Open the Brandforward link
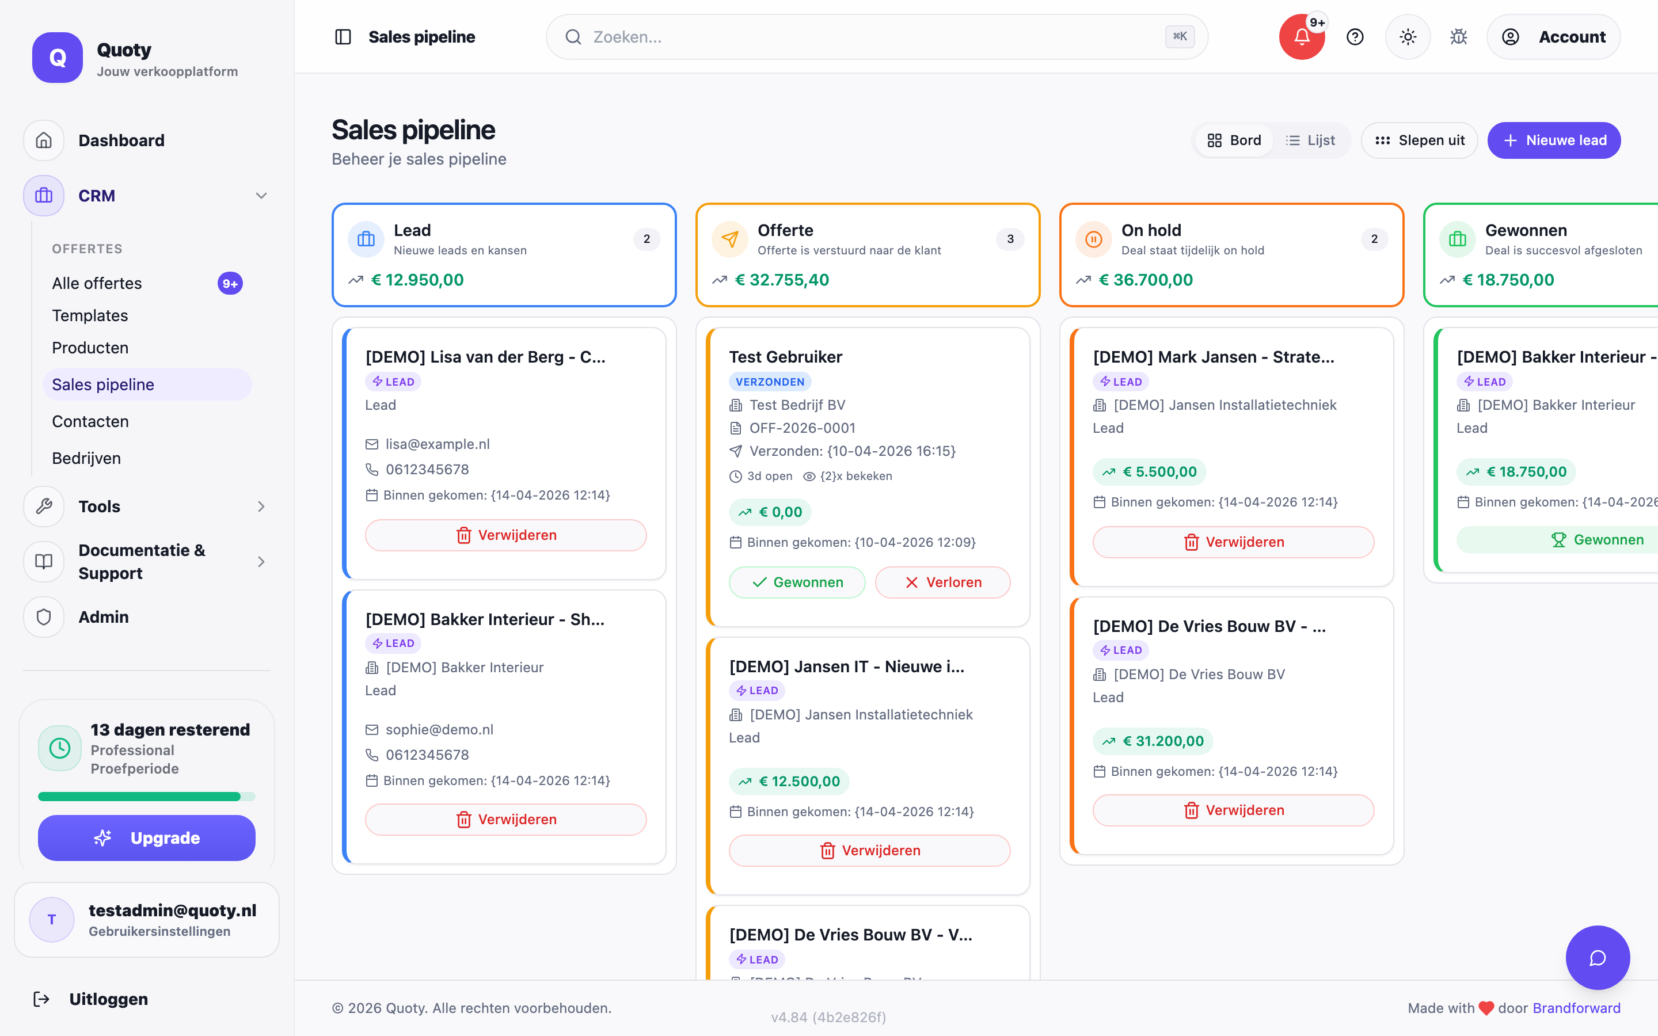Screen dimensions: 1658x1036 1576,1008
